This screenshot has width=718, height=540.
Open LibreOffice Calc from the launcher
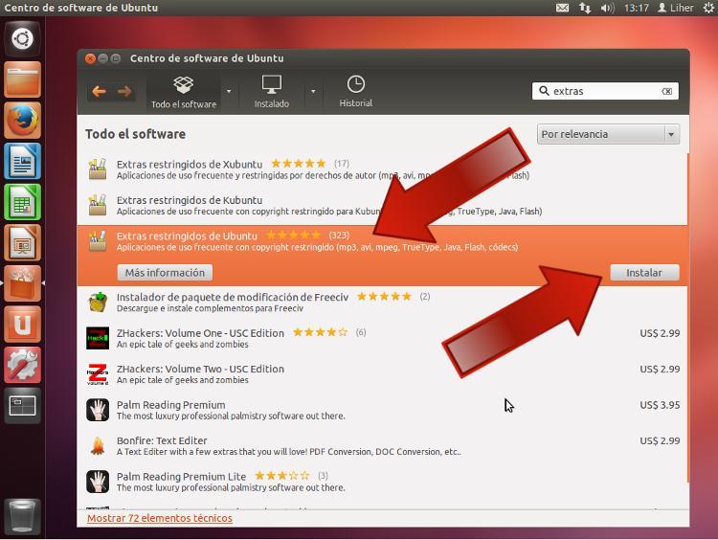(22, 202)
